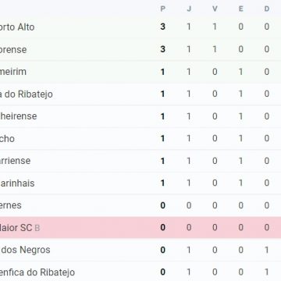Select team name ending in "ernes"

coord(11,205)
